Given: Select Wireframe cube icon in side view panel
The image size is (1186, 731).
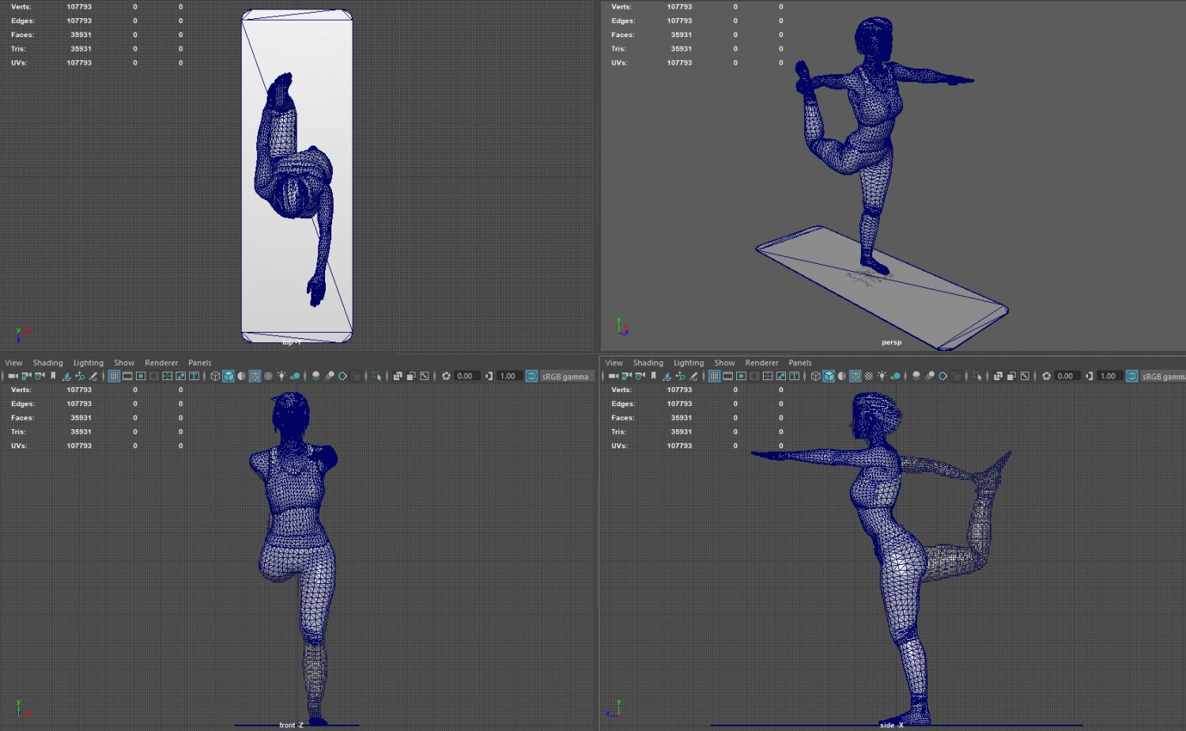Looking at the screenshot, I should coord(815,376).
